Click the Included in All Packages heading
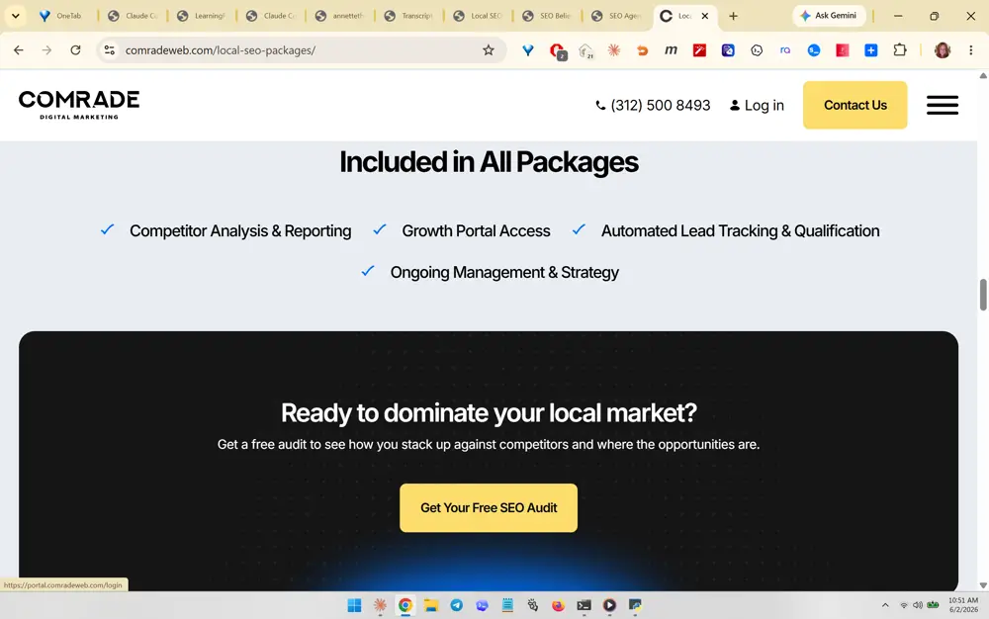The height and width of the screenshot is (619, 989). pyautogui.click(x=489, y=162)
